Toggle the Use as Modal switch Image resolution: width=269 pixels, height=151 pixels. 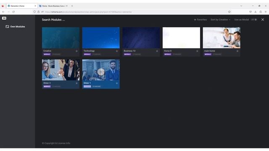click(x=254, y=20)
